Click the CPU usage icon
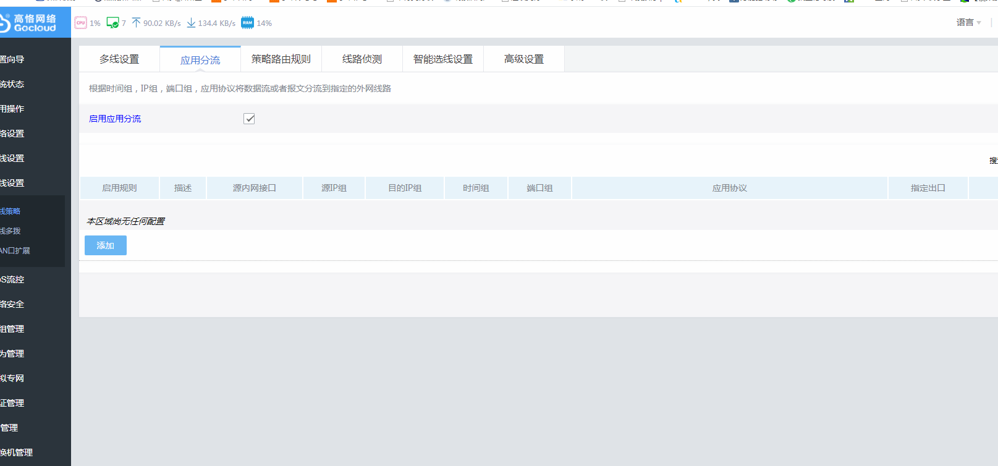 point(80,23)
